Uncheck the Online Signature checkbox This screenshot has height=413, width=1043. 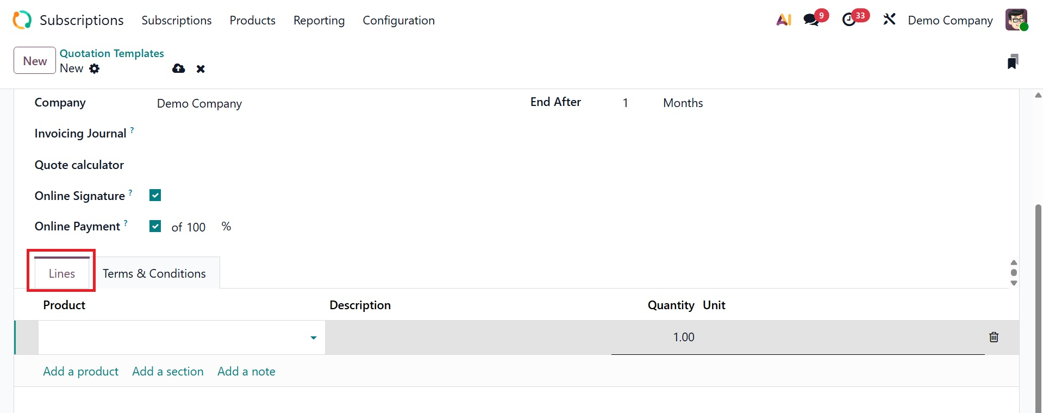155,196
